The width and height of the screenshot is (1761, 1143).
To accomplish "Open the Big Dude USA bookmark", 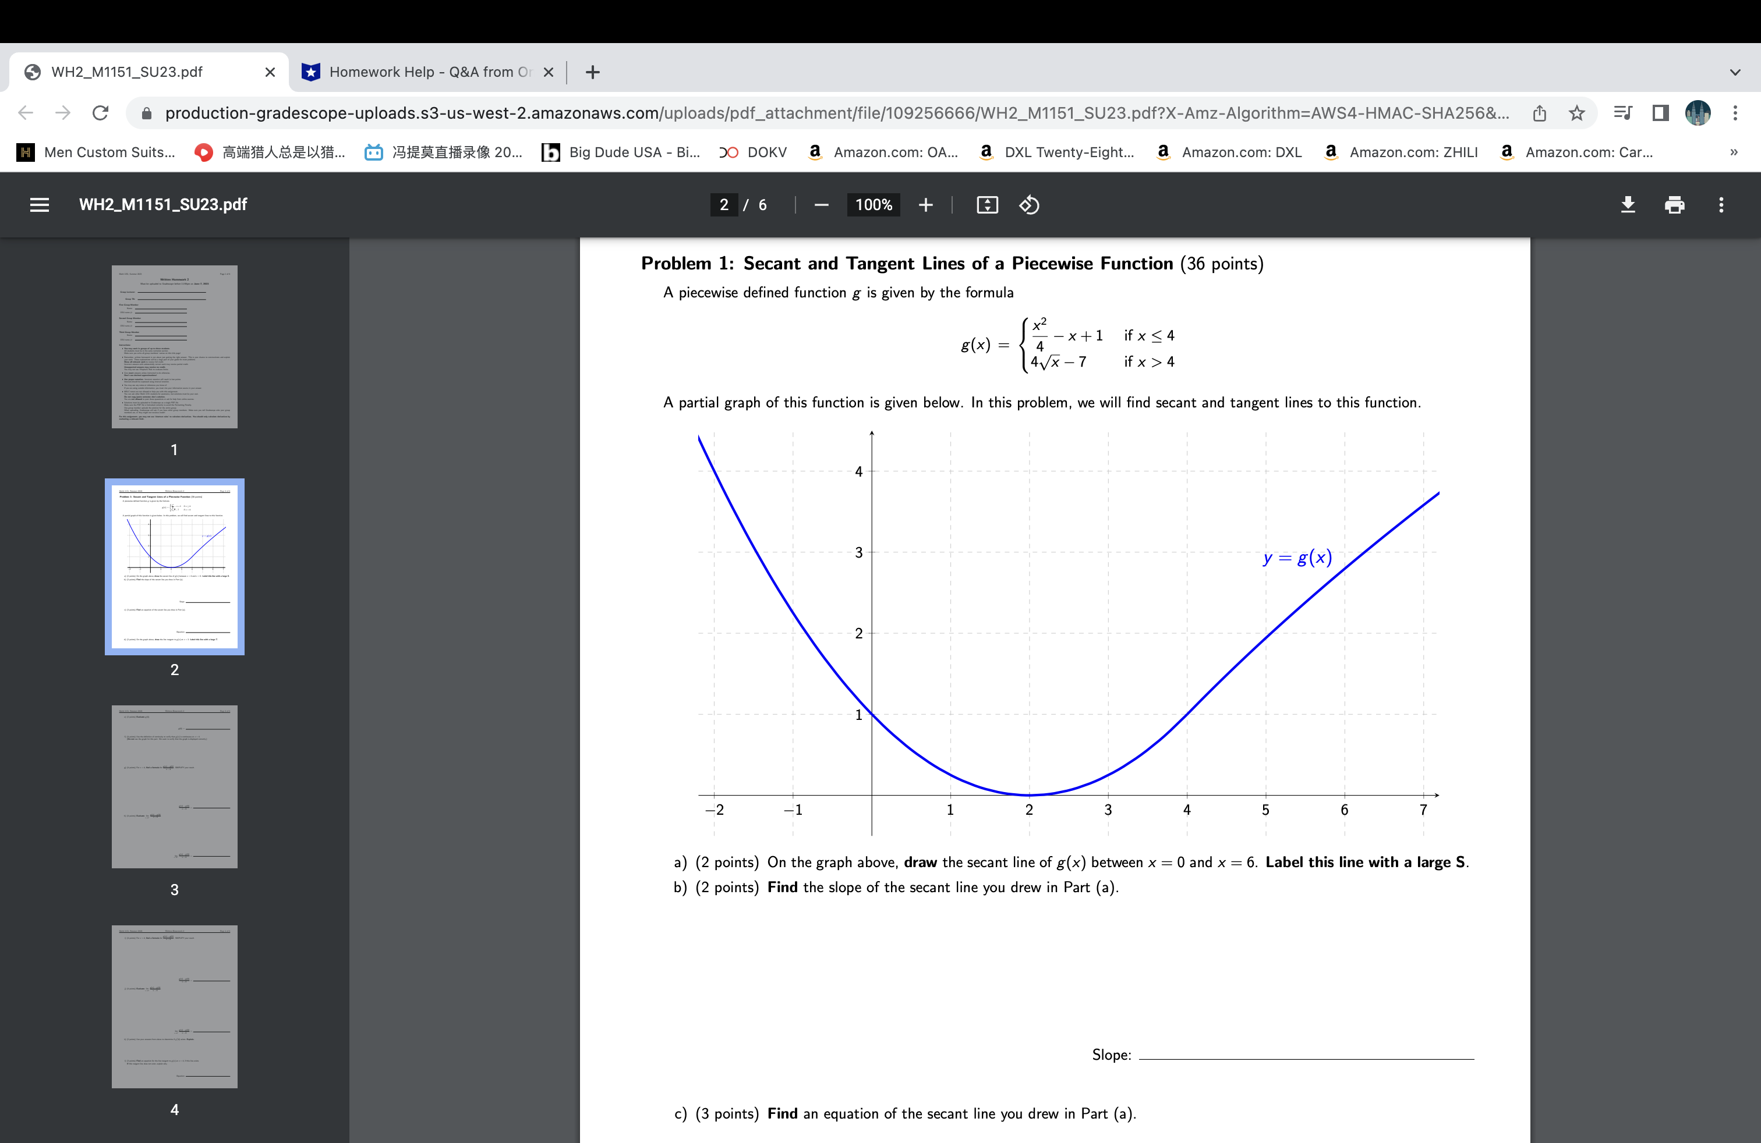I will click(621, 152).
